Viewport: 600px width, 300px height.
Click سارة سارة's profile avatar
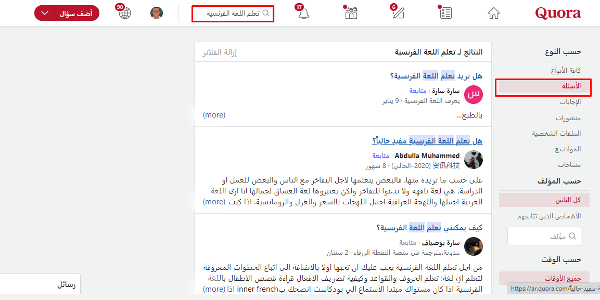[473, 95]
